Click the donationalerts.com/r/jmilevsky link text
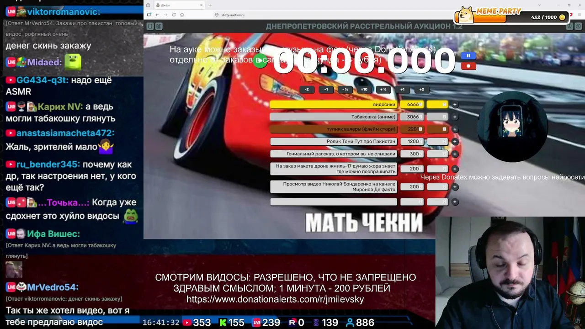Viewport: 585px width, 329px height. pos(275,299)
